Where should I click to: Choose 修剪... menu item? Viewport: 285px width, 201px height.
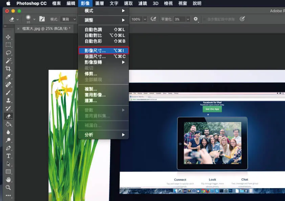coord(104,74)
